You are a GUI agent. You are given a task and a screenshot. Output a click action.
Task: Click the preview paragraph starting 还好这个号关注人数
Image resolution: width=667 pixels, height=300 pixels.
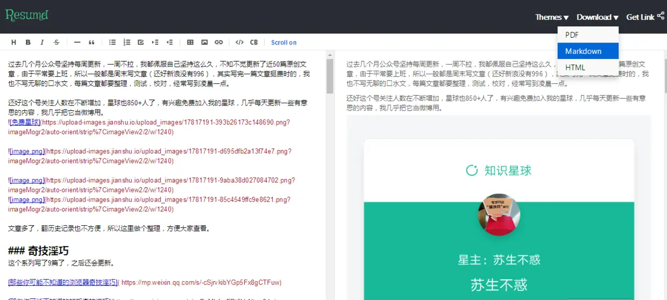[x=496, y=103]
